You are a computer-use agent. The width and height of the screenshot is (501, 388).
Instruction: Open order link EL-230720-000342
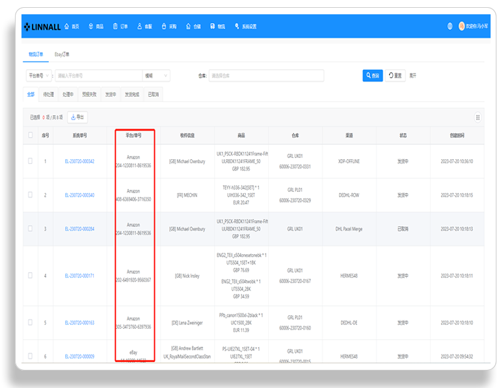(x=79, y=161)
